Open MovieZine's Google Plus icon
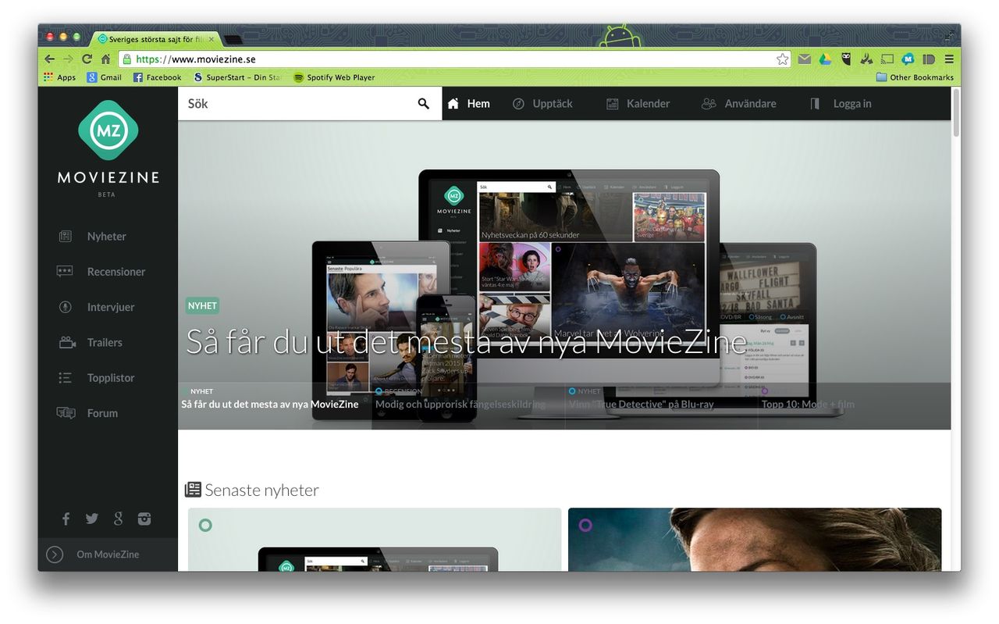 (118, 519)
